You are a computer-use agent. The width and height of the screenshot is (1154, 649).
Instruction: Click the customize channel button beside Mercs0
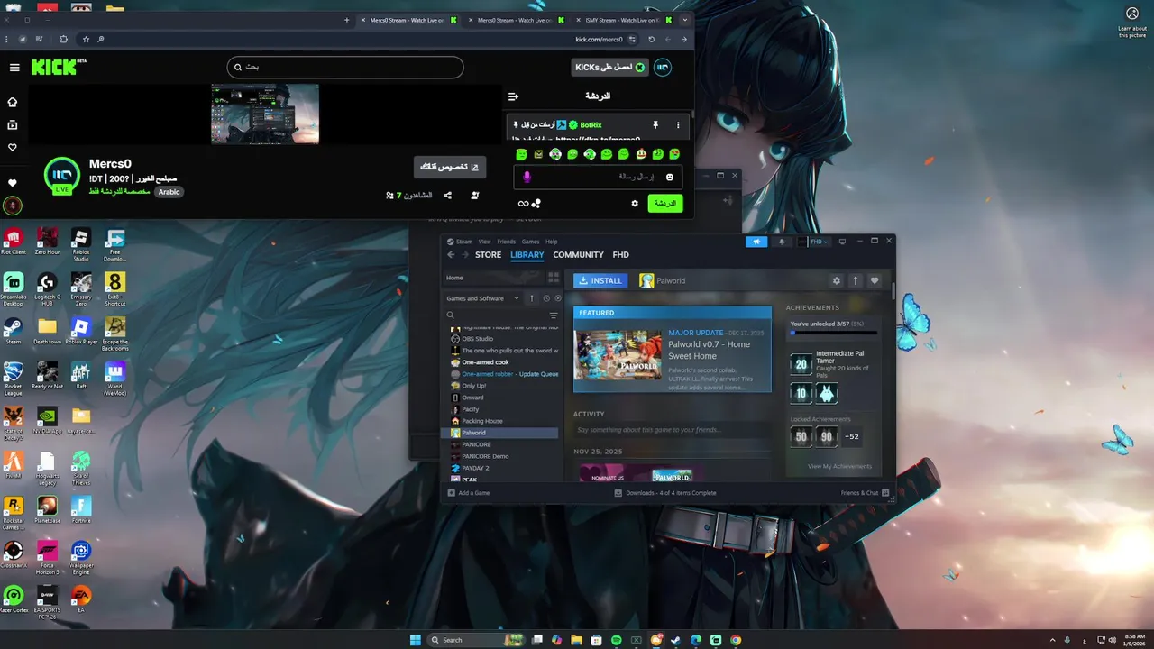450,167
